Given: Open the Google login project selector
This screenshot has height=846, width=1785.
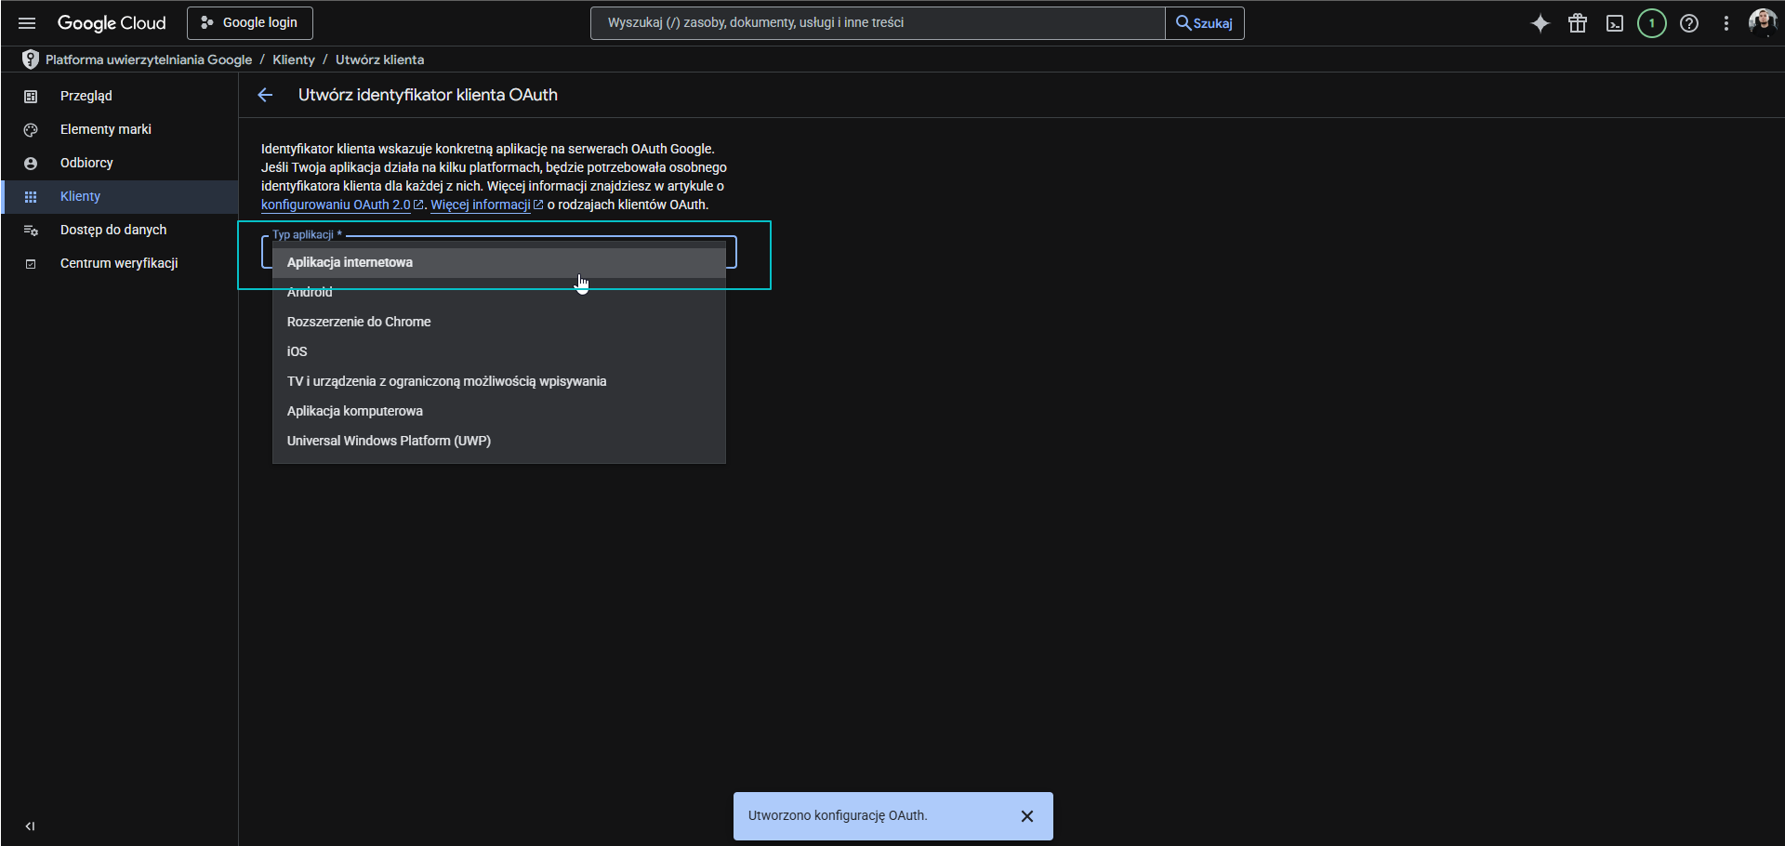Looking at the screenshot, I should (249, 23).
